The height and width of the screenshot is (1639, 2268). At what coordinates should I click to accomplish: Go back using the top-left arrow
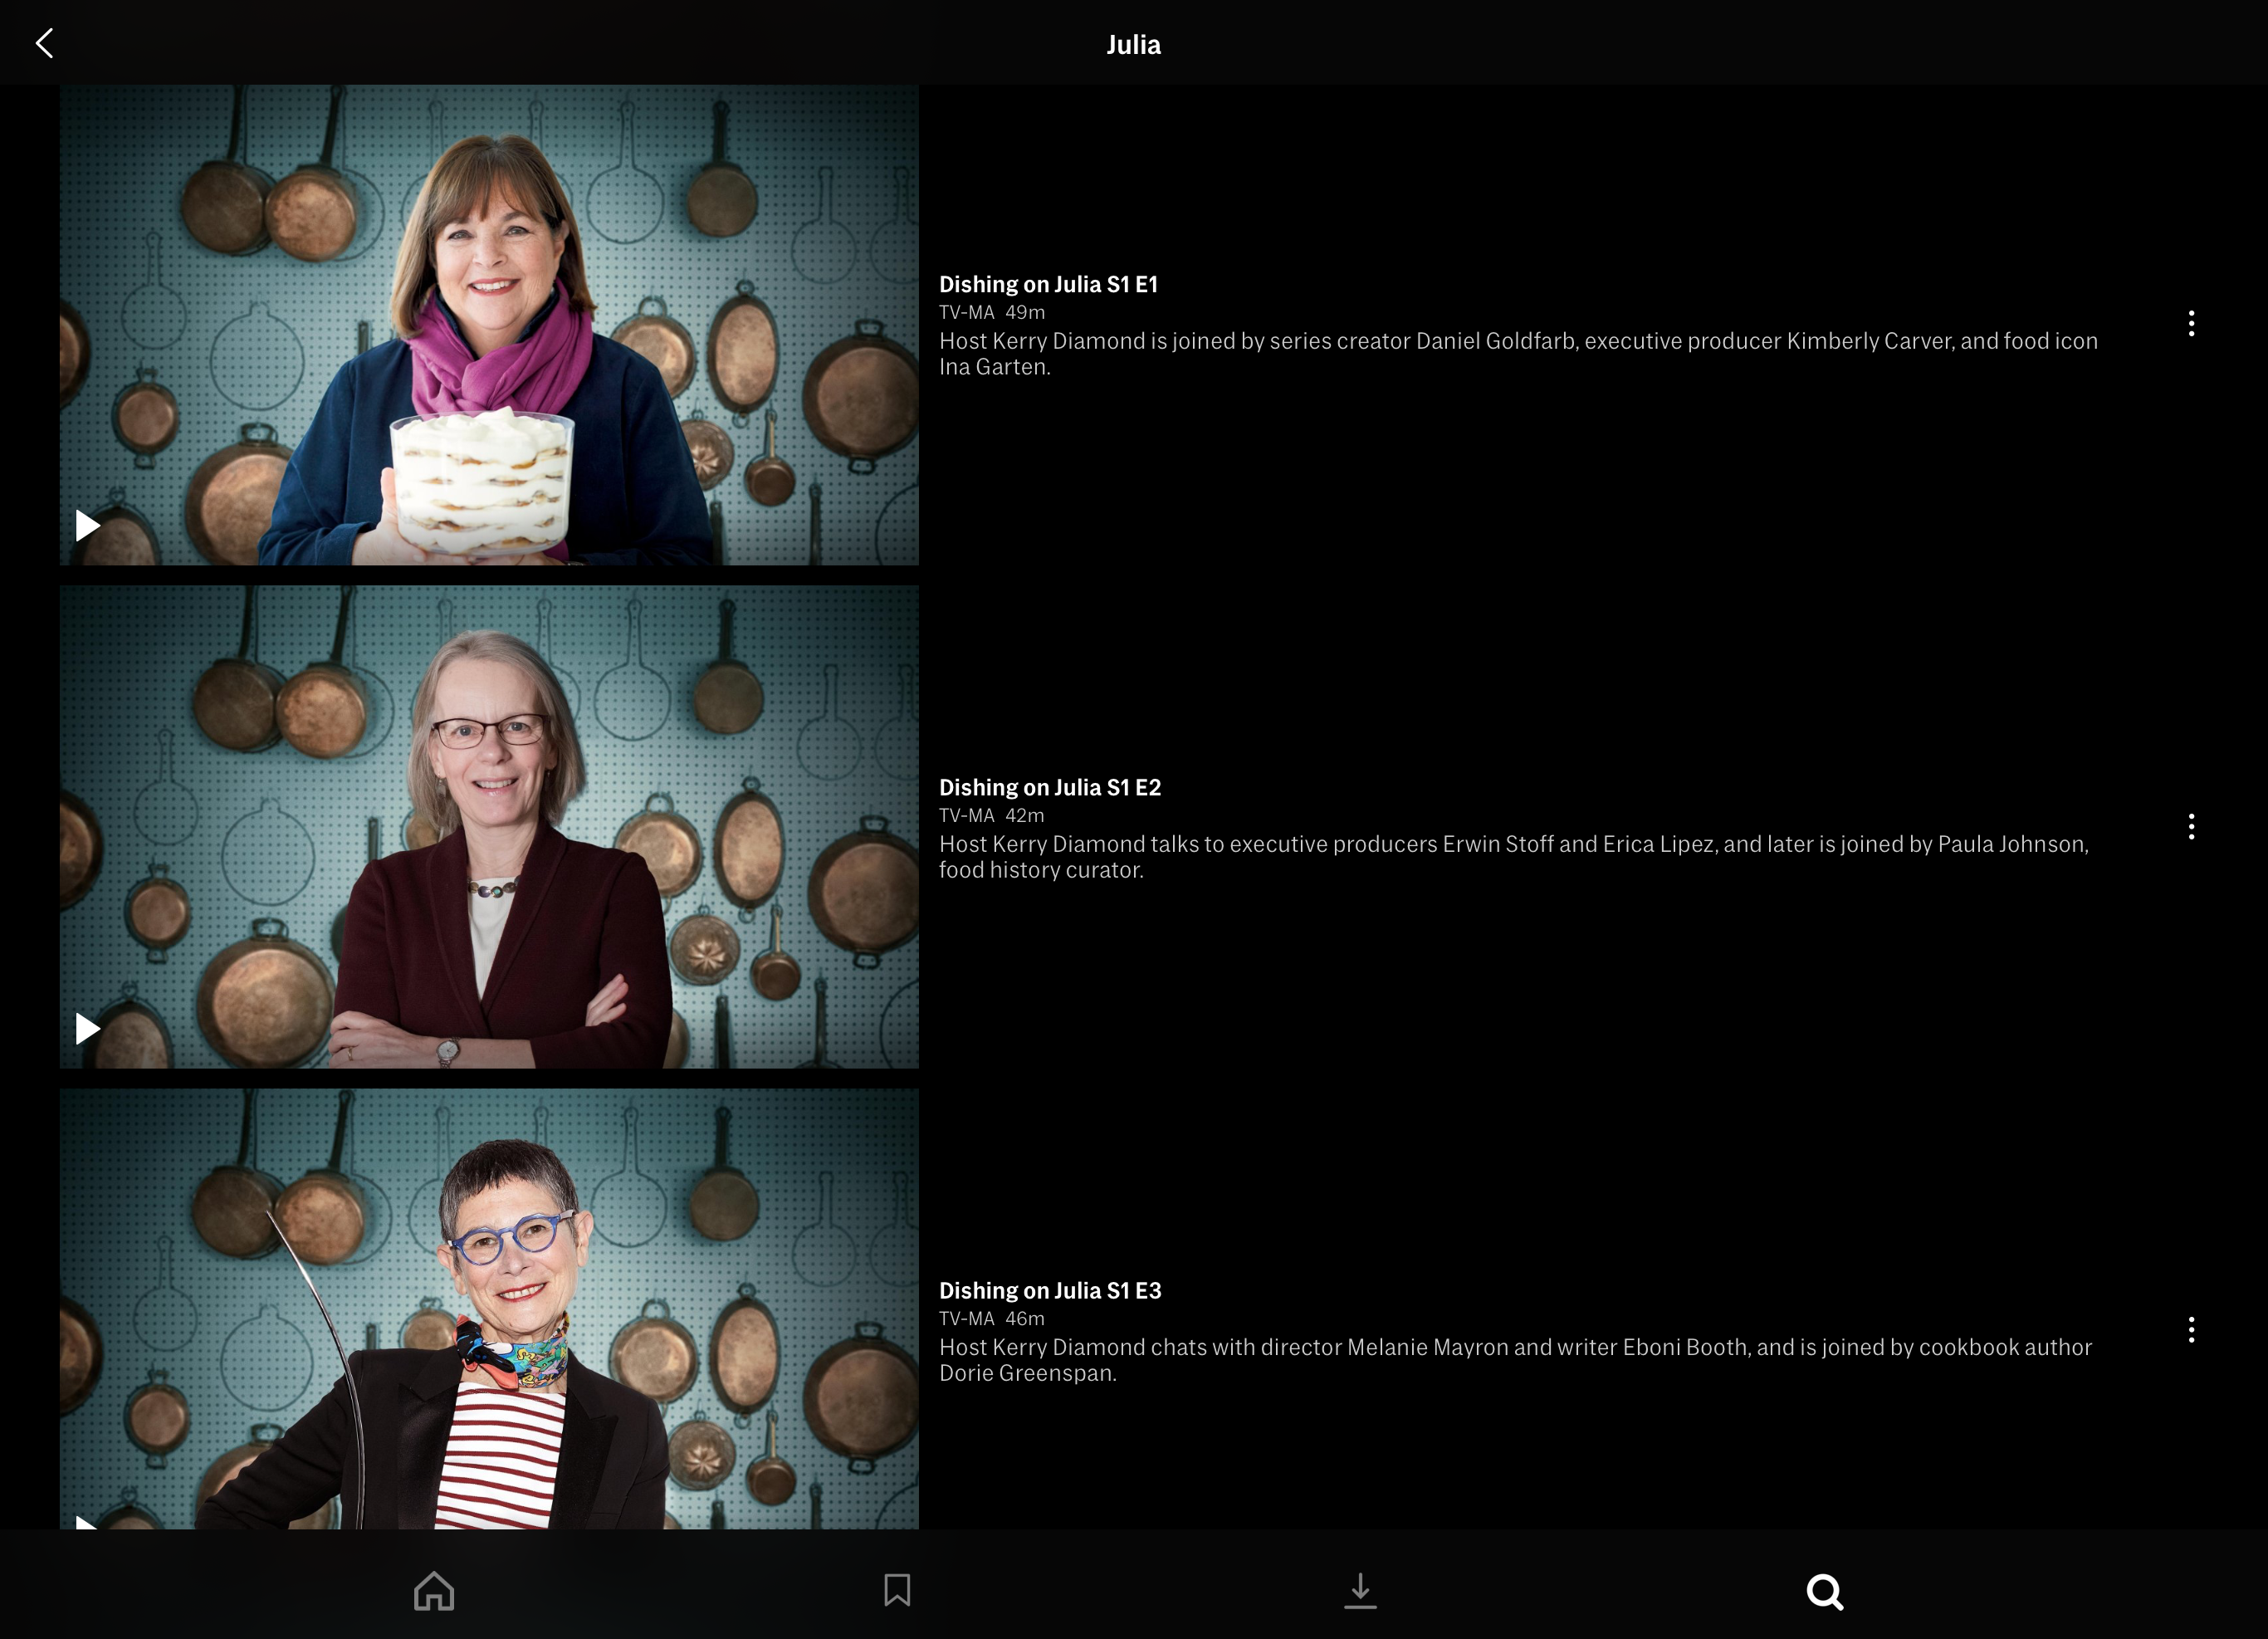(44, 43)
